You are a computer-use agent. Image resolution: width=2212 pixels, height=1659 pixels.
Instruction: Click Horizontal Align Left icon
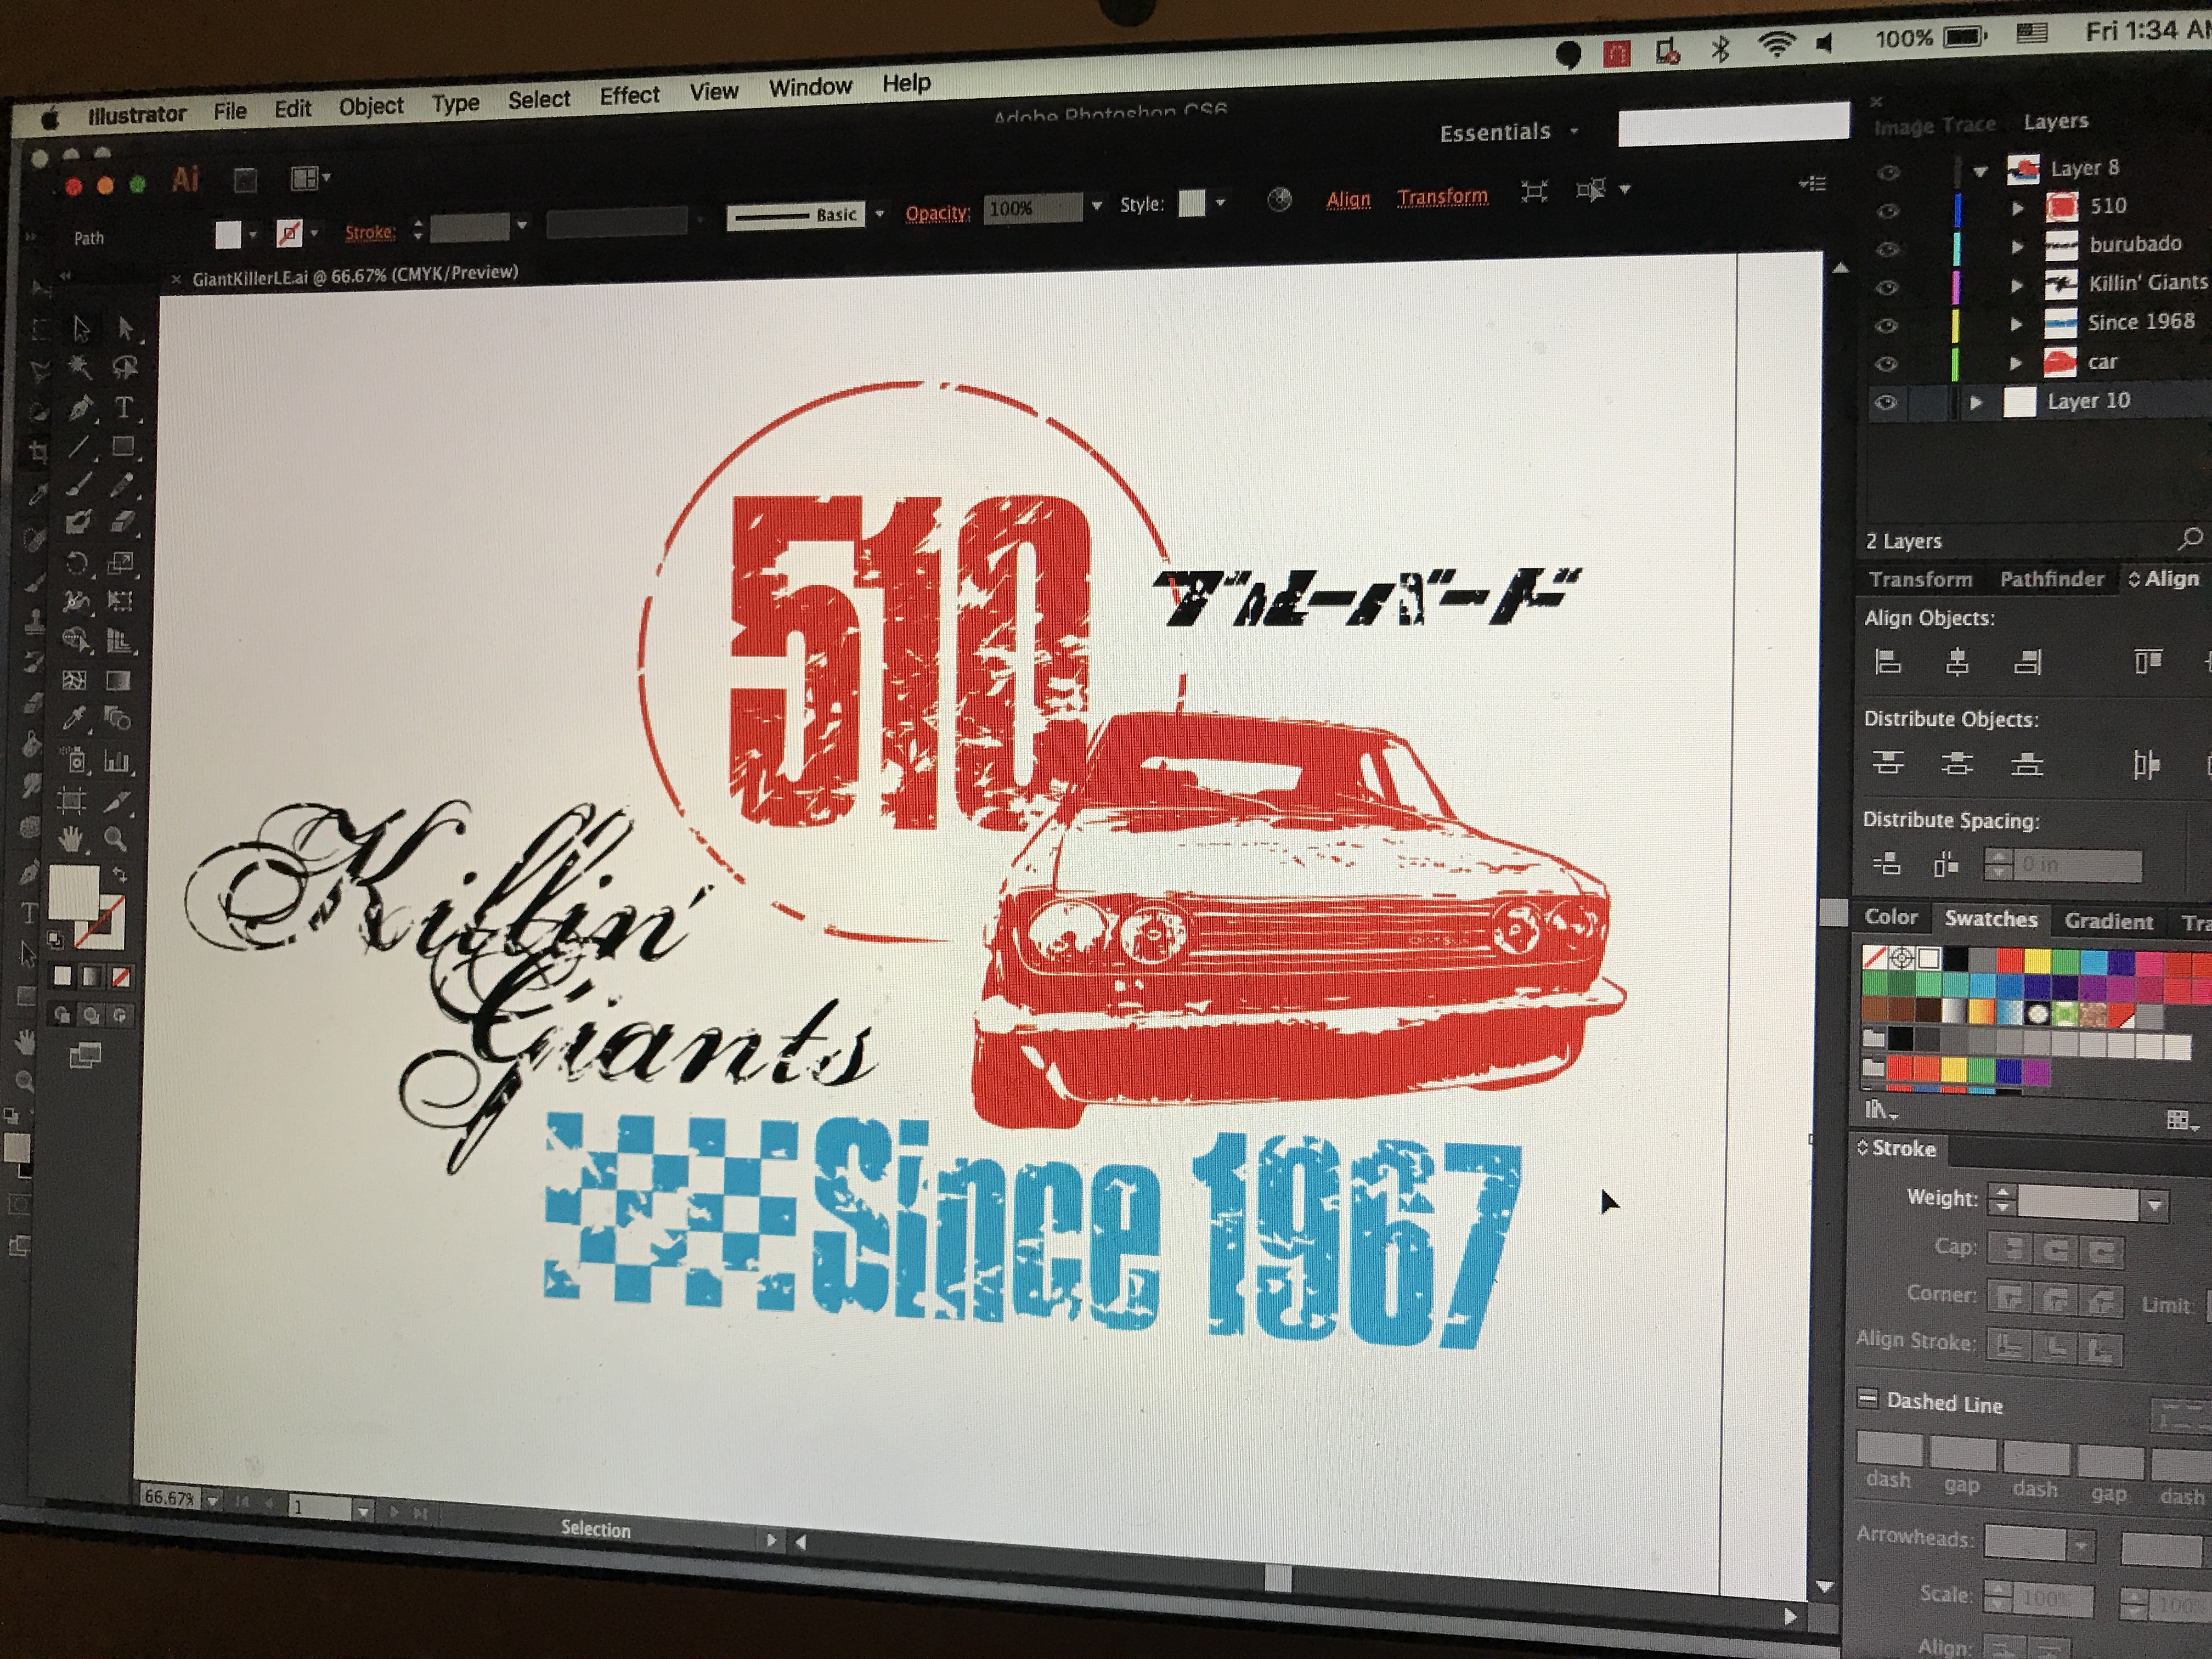[1887, 662]
